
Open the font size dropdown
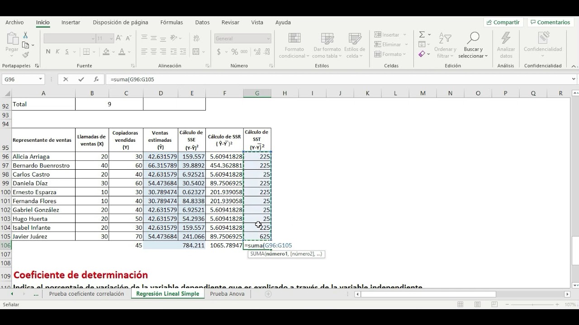[x=111, y=39]
